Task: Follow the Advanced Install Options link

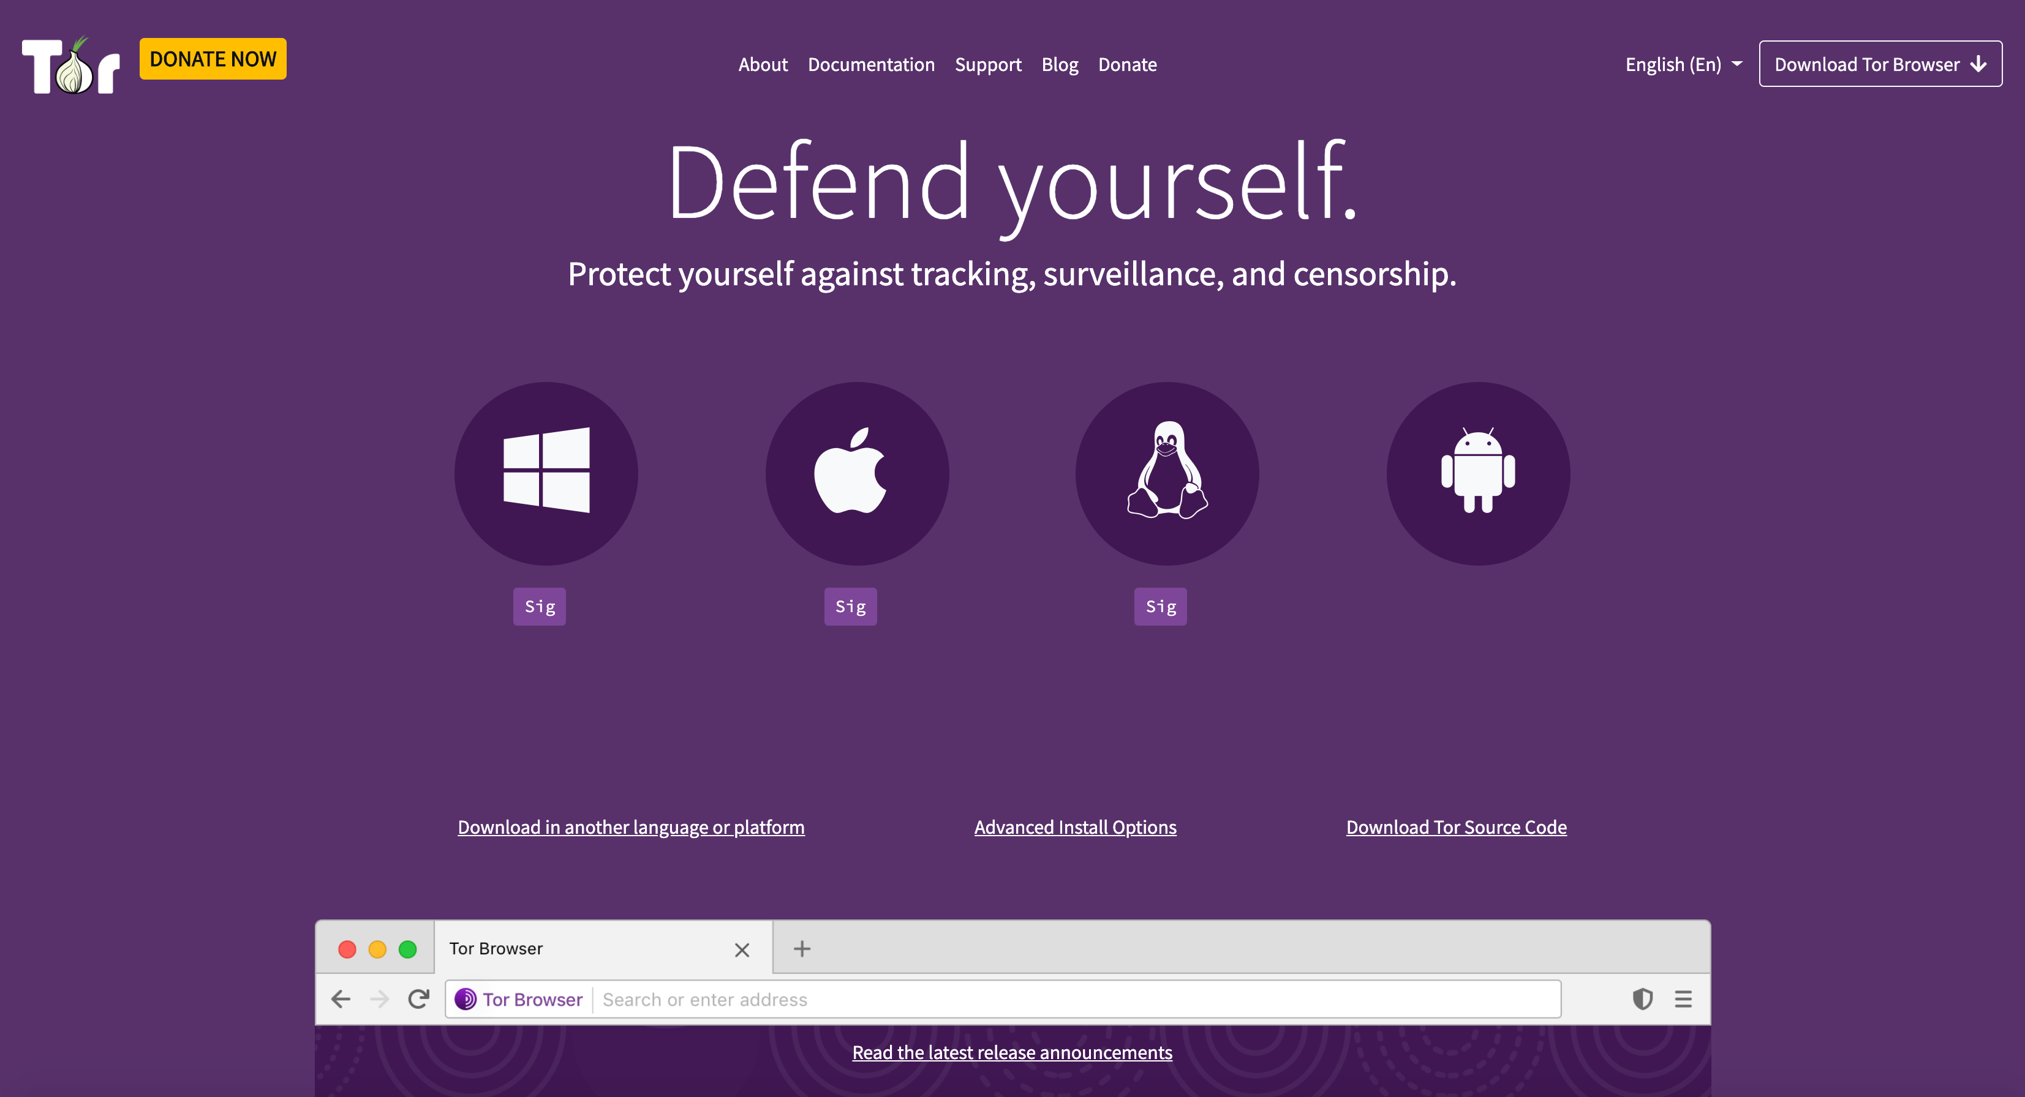Action: [x=1076, y=828]
